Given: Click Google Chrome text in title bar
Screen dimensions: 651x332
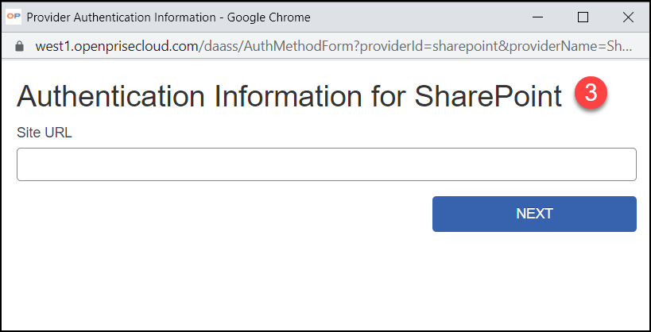Looking at the screenshot, I should coord(269,17).
